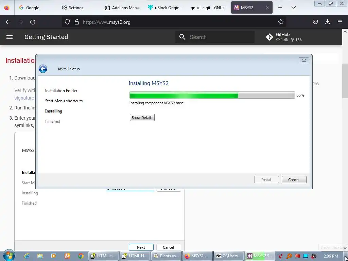Select the Installation Folder step
Viewport: 348px width, 261px height.
[x=61, y=90]
